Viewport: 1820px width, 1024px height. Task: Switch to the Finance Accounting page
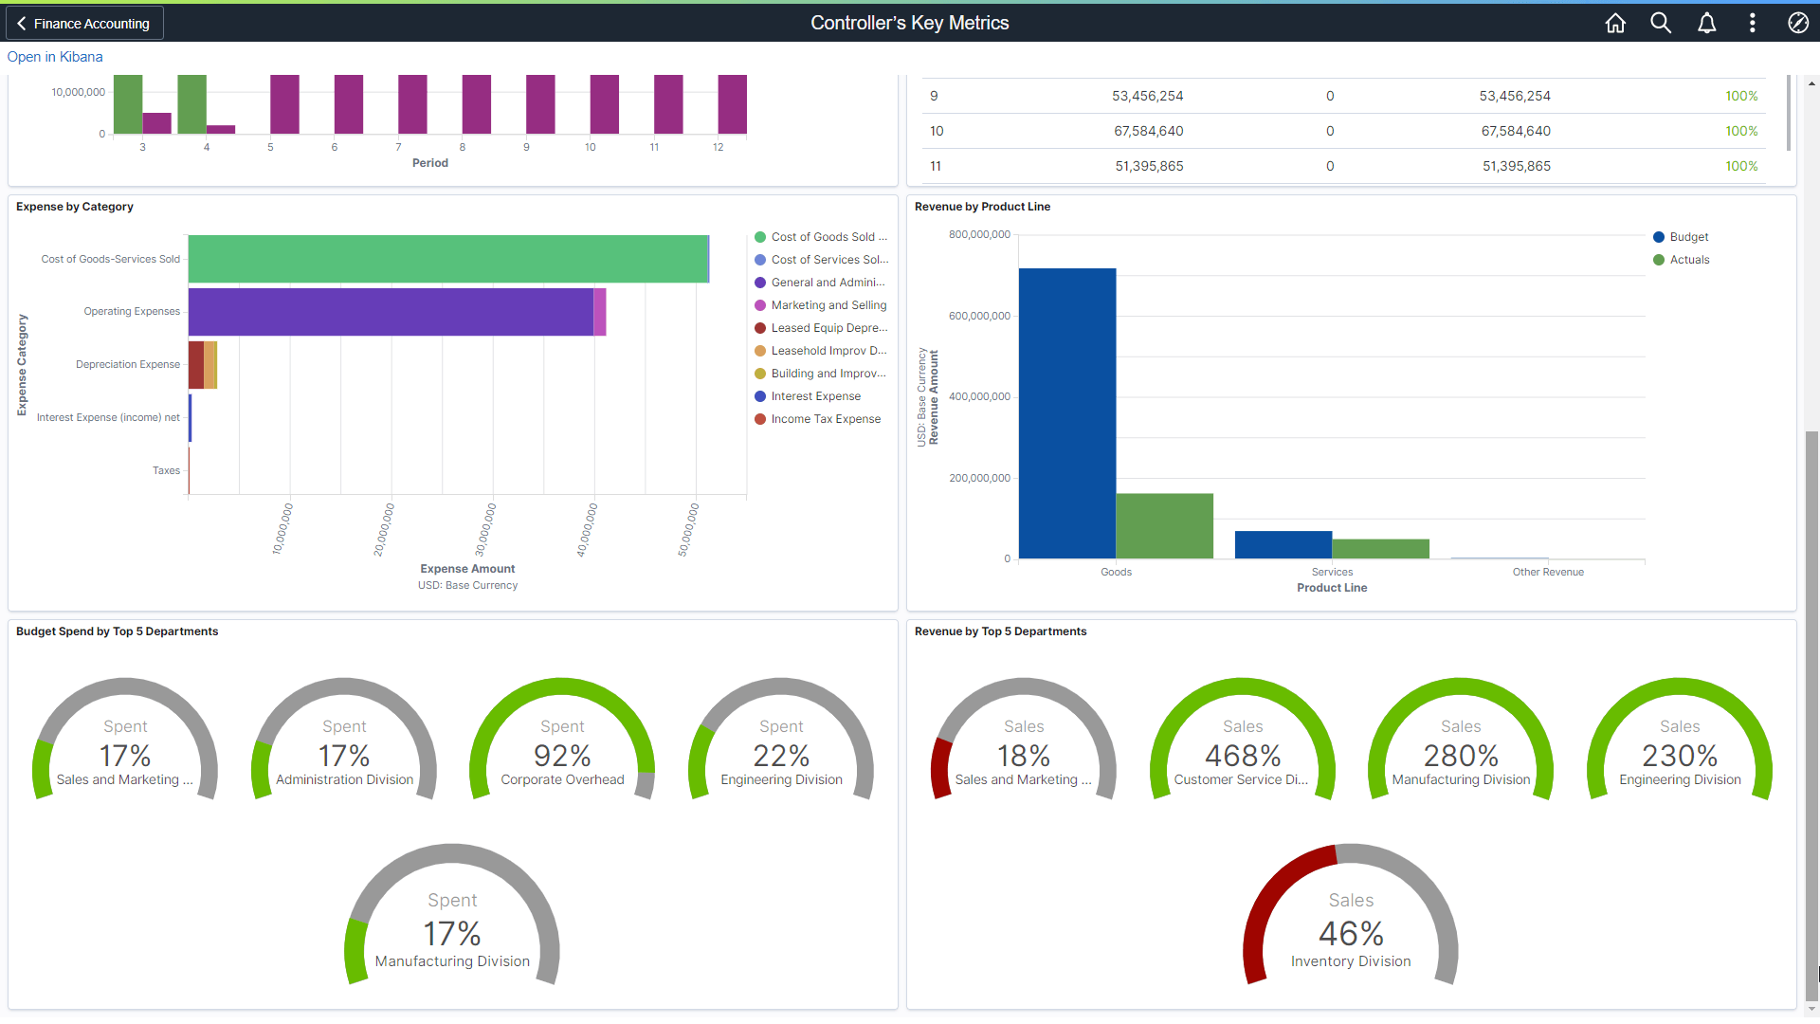click(92, 23)
